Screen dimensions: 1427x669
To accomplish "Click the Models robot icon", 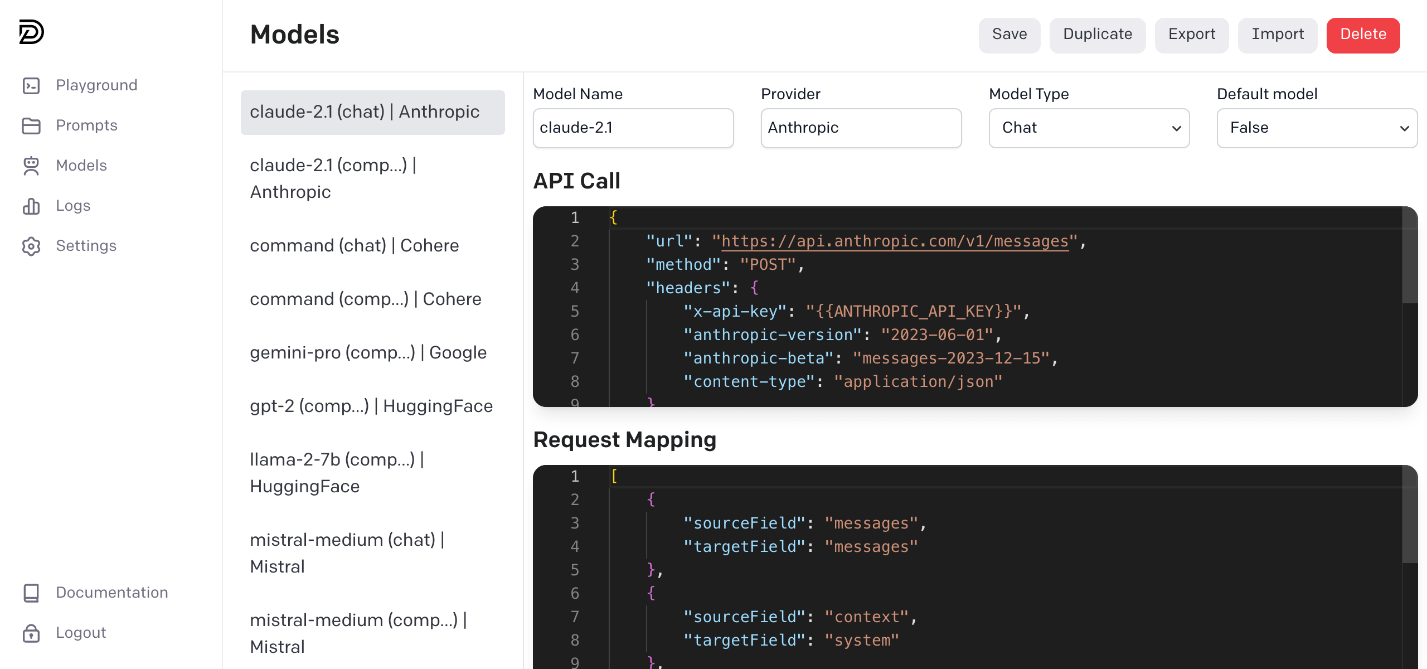I will coord(31,166).
